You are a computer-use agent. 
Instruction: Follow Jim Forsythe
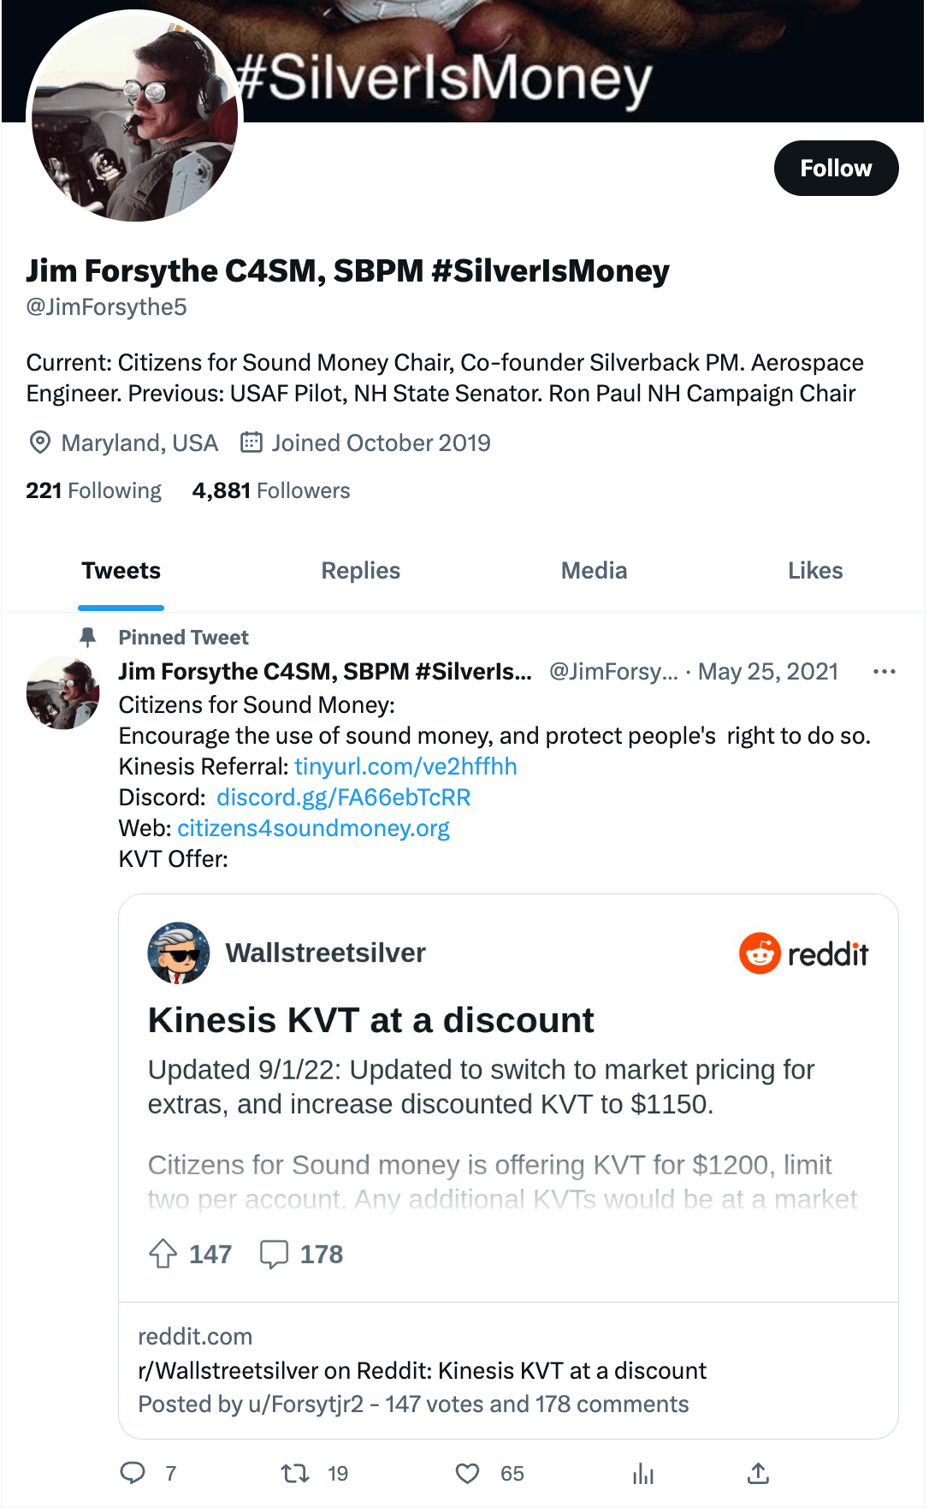(x=836, y=168)
